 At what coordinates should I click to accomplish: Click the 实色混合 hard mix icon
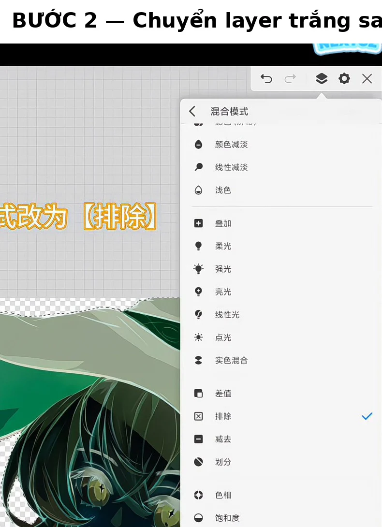click(x=198, y=360)
